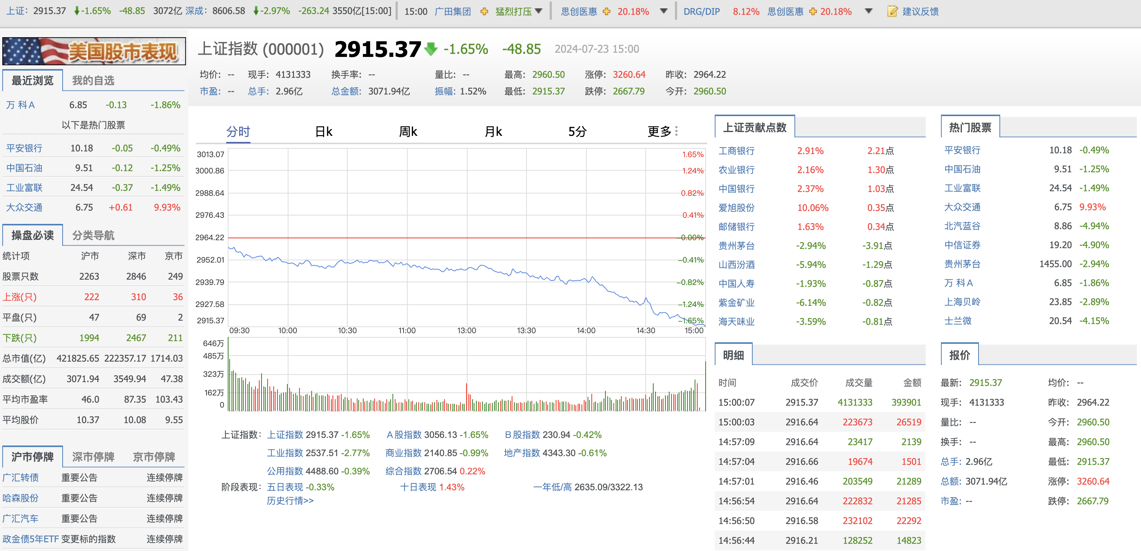The image size is (1141, 551).
Task: Click the 猛烈打压 ticker link
Action: pos(513,11)
